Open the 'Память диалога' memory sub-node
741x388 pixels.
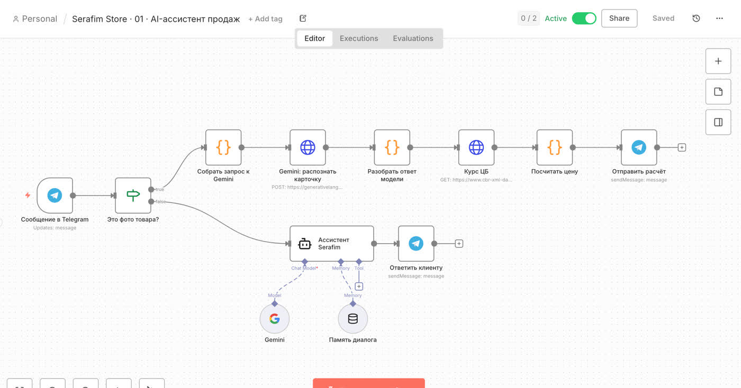click(353, 319)
